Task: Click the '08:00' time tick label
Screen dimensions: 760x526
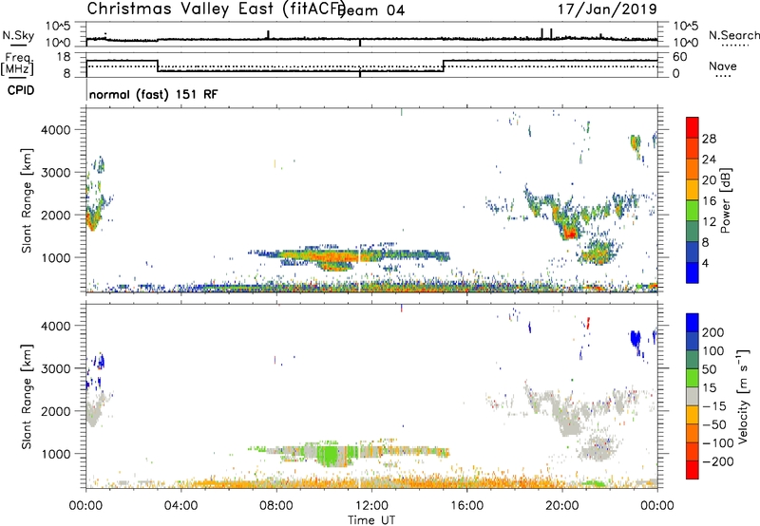Action: pos(276,506)
